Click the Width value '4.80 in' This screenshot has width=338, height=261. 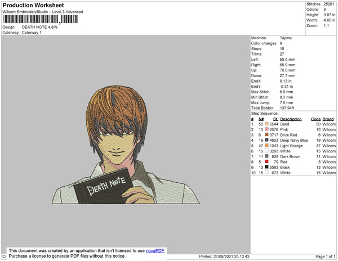(x=330, y=20)
